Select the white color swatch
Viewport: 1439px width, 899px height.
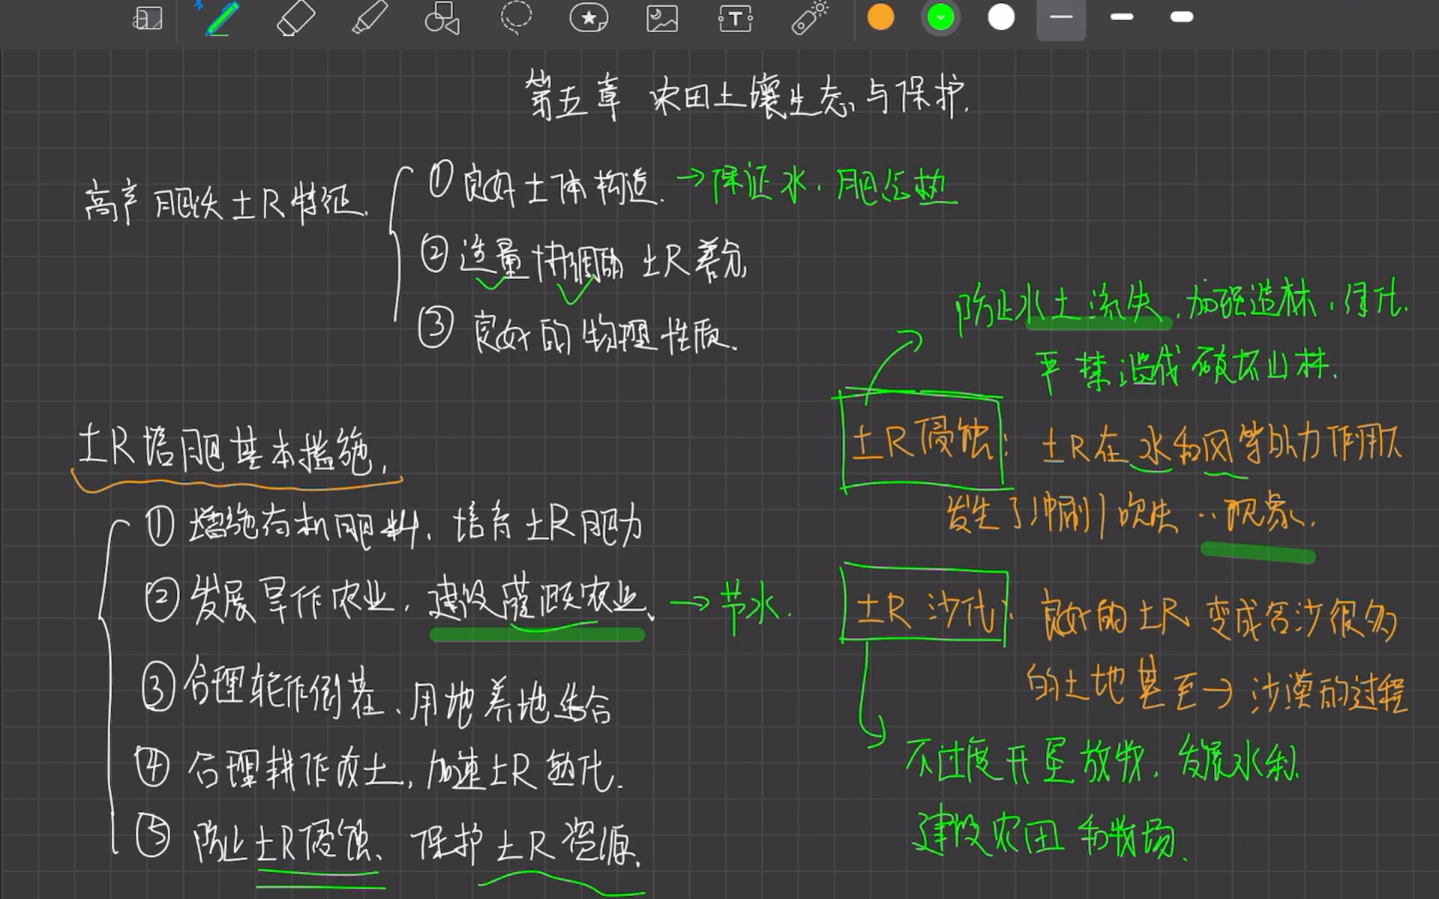tap(1002, 17)
